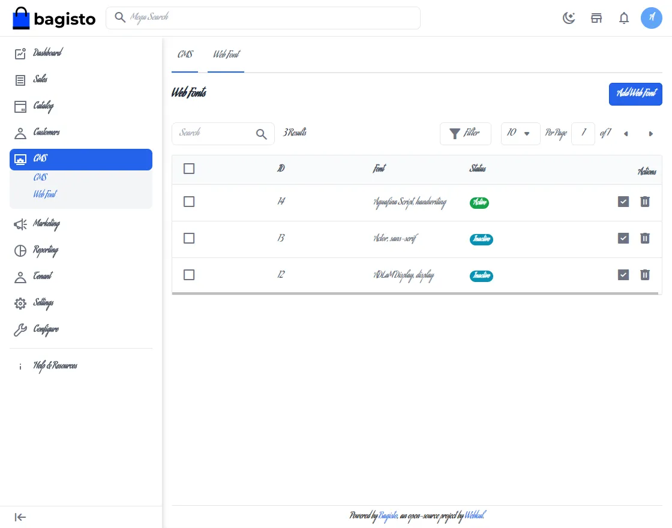Viewport: 672px width, 528px height.
Task: Sort by the ID column header
Action: [281, 169]
